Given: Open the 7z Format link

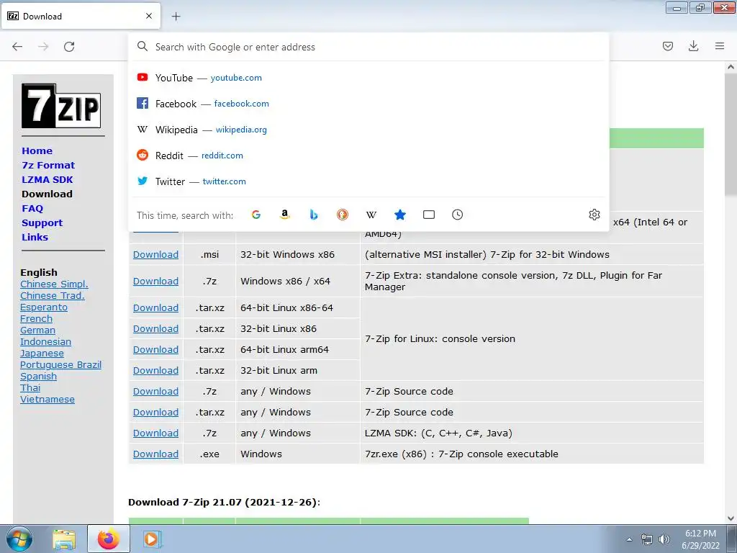Looking at the screenshot, I should pos(48,166).
